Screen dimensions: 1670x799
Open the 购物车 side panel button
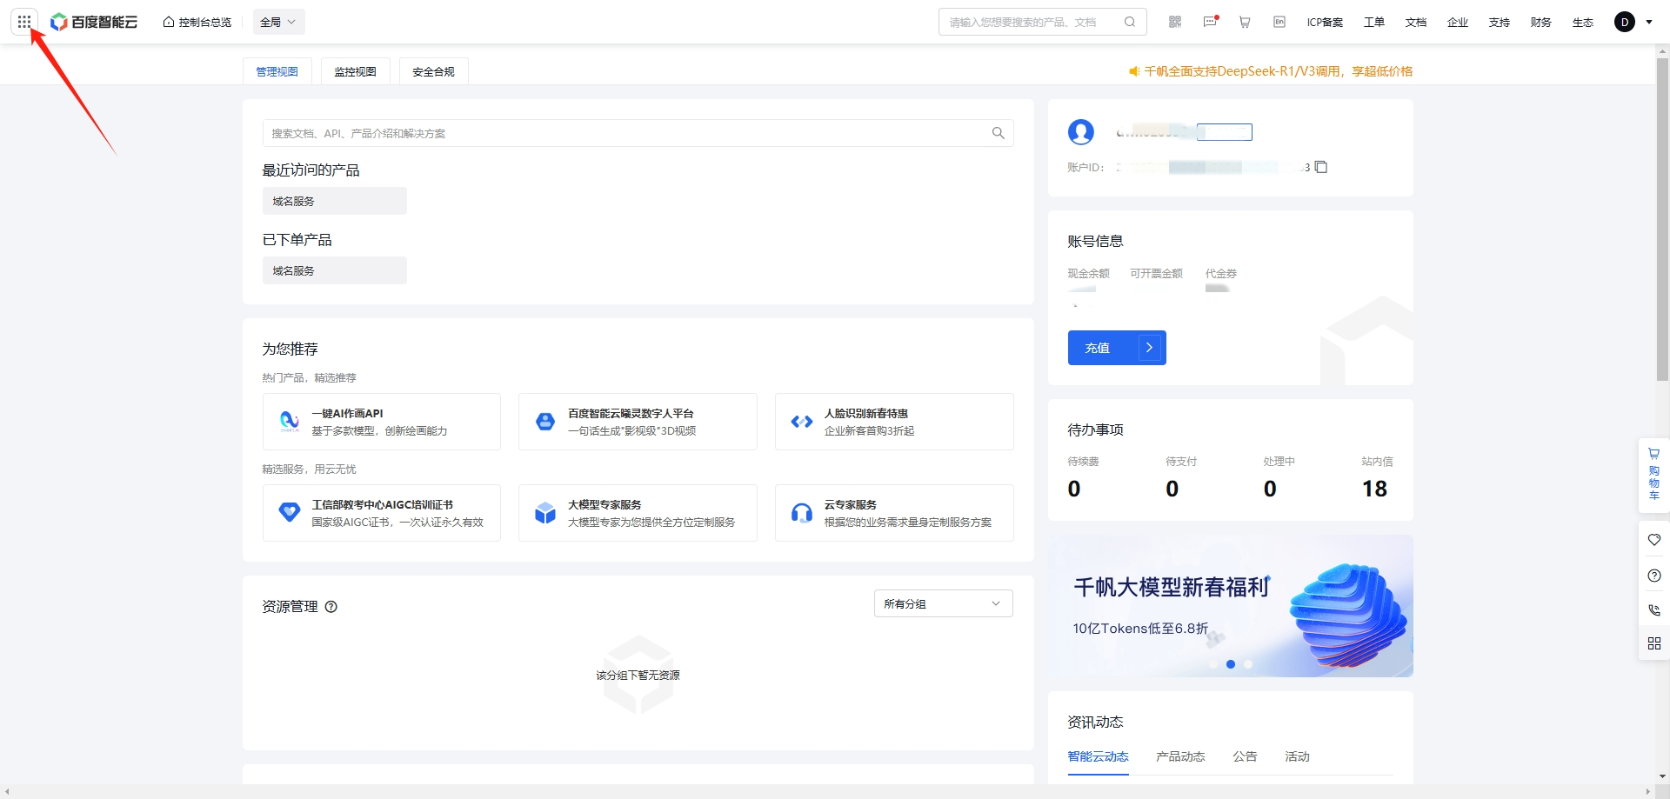[x=1654, y=476]
